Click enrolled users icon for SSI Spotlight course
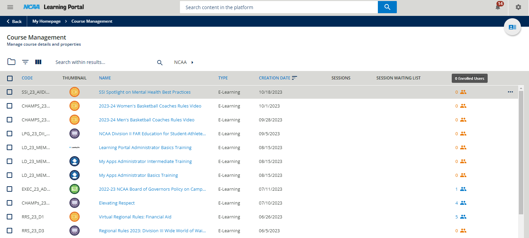Screen dimensions: 529x238 tap(463, 92)
